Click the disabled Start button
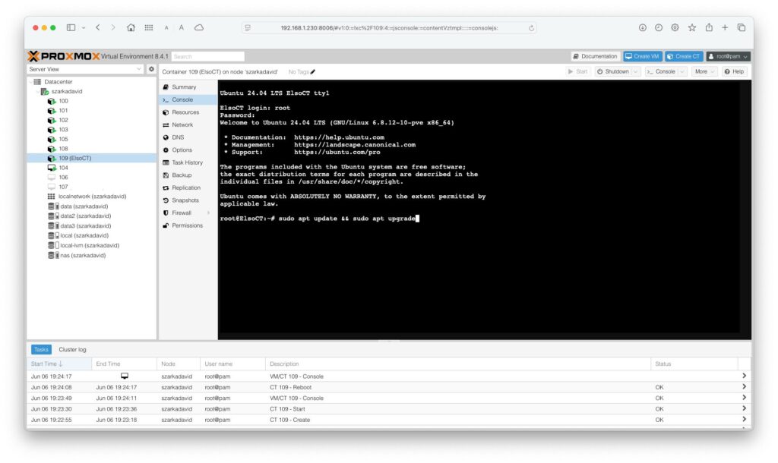This screenshot has height=463, width=778. pyautogui.click(x=578, y=71)
